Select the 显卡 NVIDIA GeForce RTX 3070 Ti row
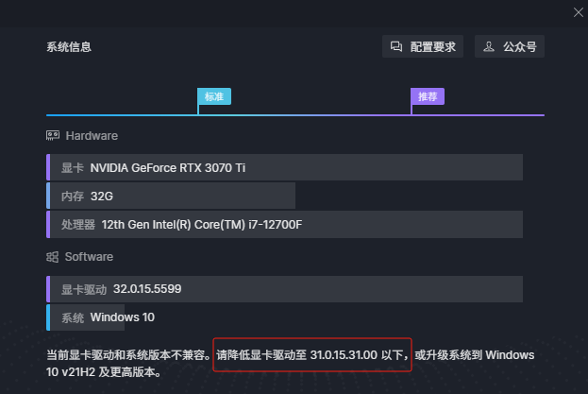The width and height of the screenshot is (588, 394). pos(284,167)
